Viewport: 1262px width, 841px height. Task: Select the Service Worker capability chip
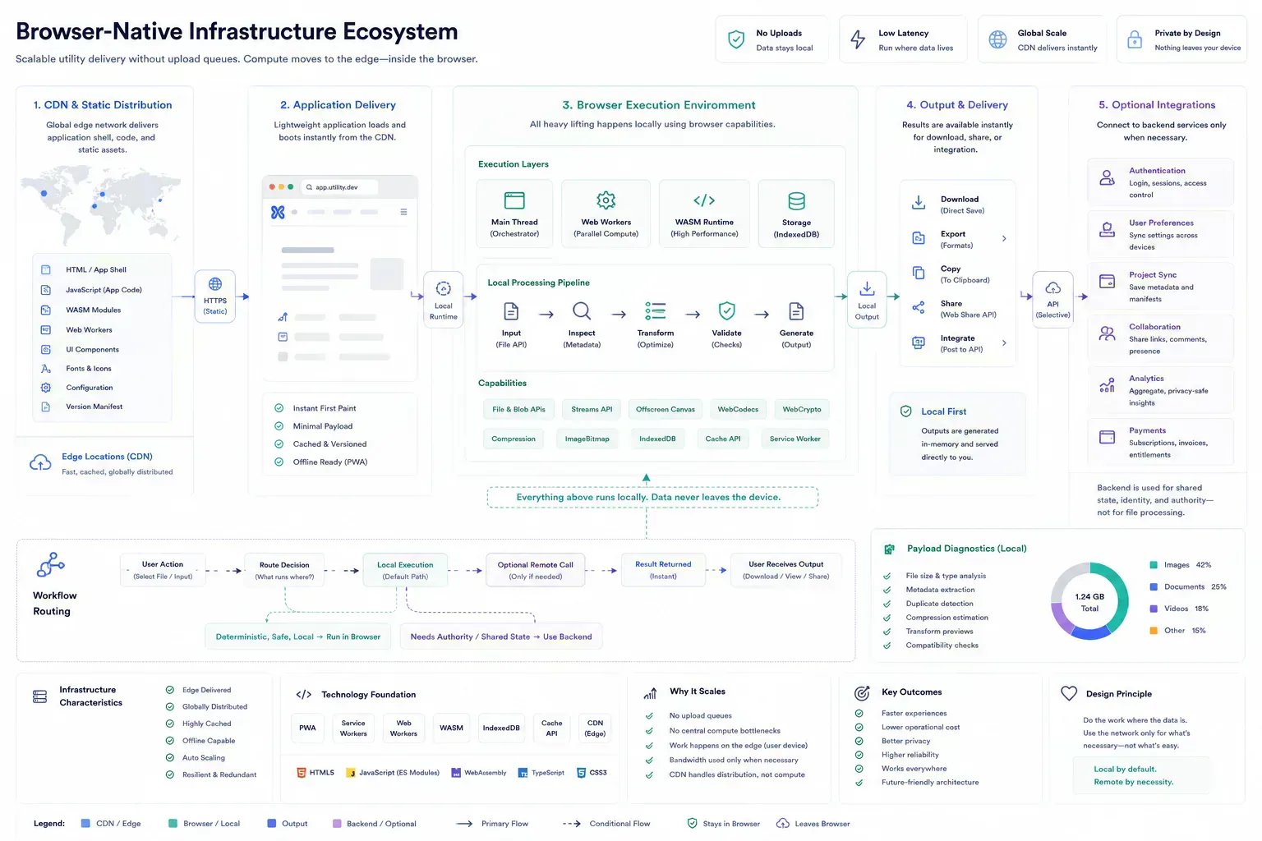pos(795,439)
